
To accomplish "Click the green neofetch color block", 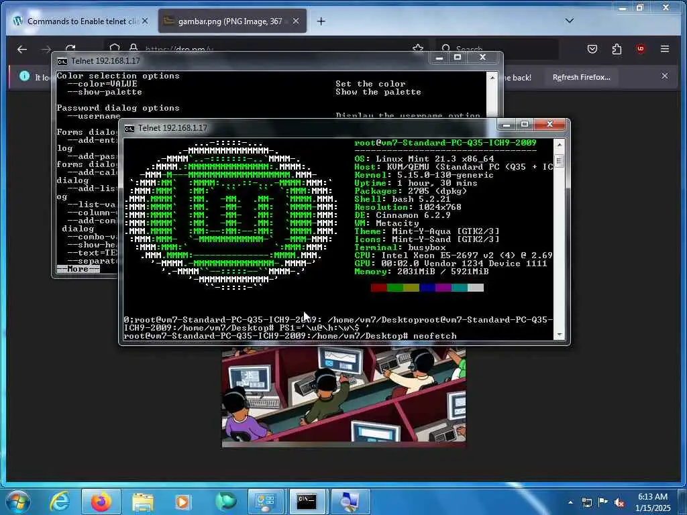I will [394, 287].
